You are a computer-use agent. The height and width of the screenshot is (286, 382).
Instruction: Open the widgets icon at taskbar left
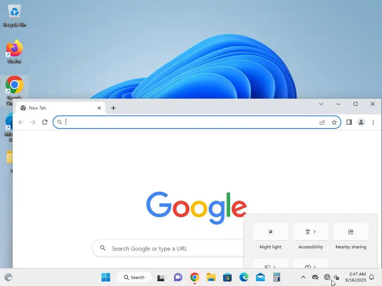(x=9, y=277)
